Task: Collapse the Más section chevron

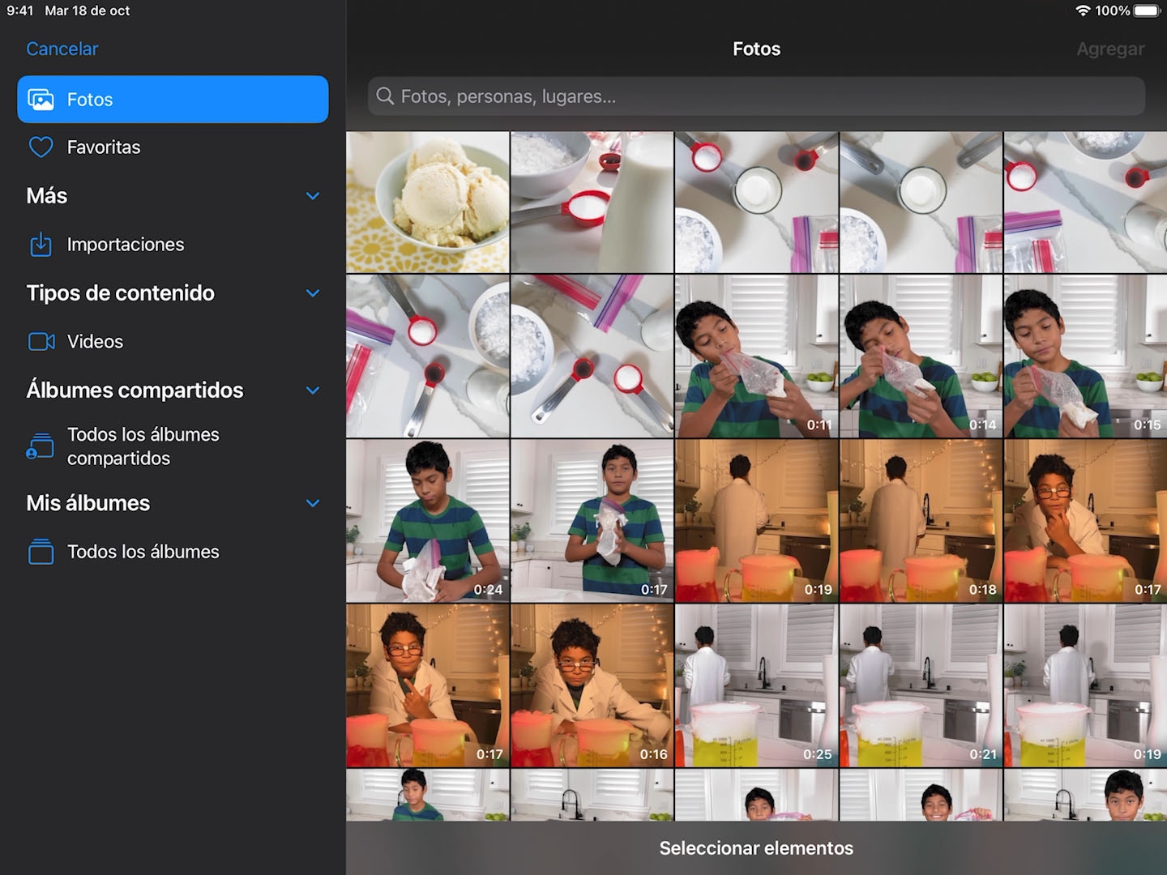Action: [313, 196]
